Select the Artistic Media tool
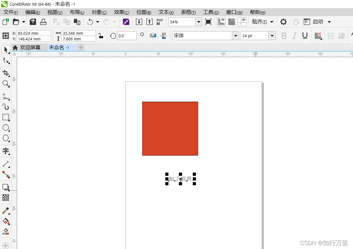Viewport: 353px width, 249px height. tap(6, 107)
